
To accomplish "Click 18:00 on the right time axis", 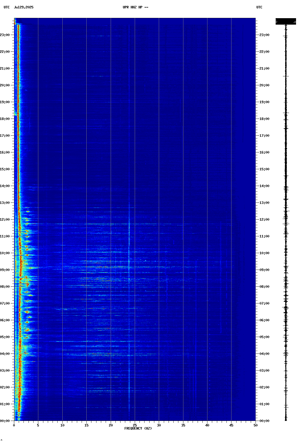I will pos(264,119).
